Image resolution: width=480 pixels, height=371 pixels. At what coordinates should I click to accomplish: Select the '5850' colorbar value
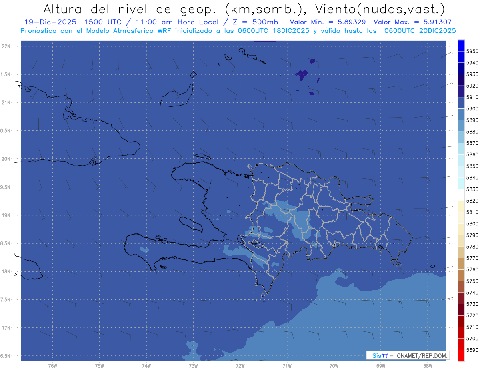472,166
